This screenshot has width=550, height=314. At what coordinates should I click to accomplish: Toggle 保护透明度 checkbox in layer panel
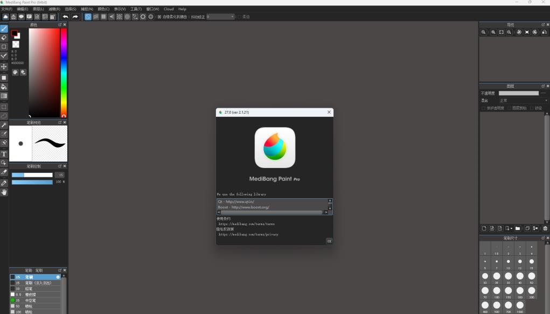(483, 108)
